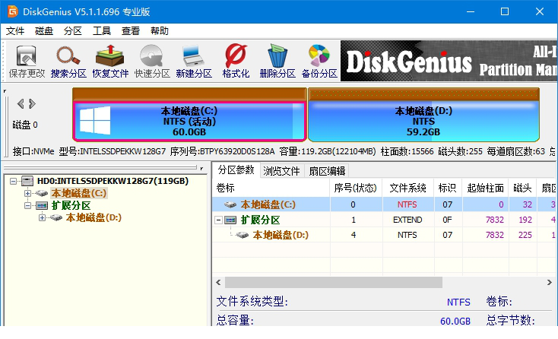Create partition with 新建分区 icon
Screen dimensions: 558x339
coord(194,61)
